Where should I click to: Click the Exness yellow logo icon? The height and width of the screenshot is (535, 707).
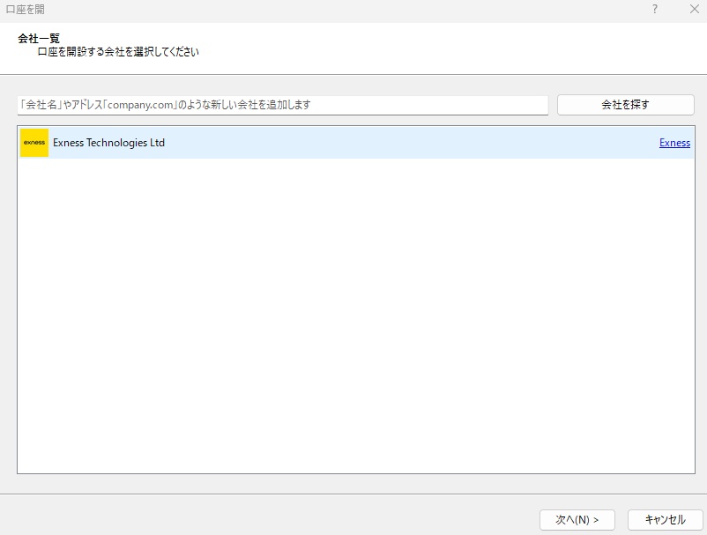pos(34,143)
